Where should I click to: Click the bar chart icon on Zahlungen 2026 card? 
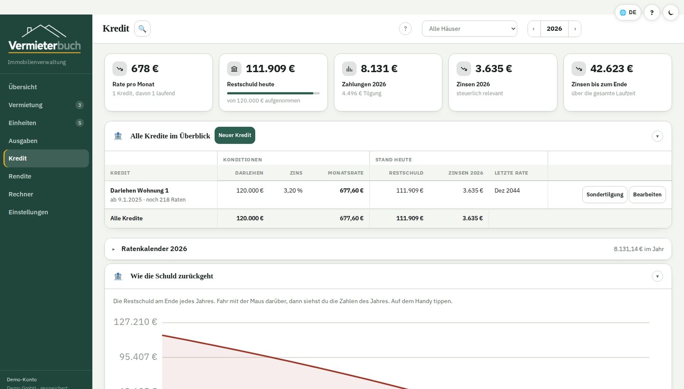(349, 69)
